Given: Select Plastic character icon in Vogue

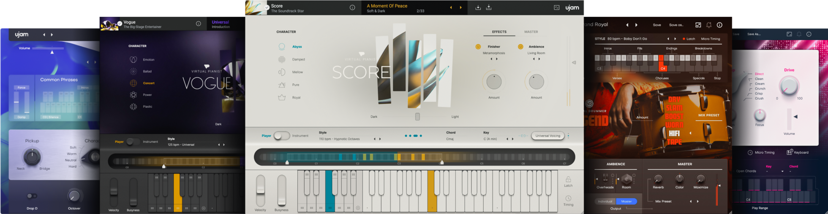Looking at the screenshot, I should pyautogui.click(x=133, y=107).
